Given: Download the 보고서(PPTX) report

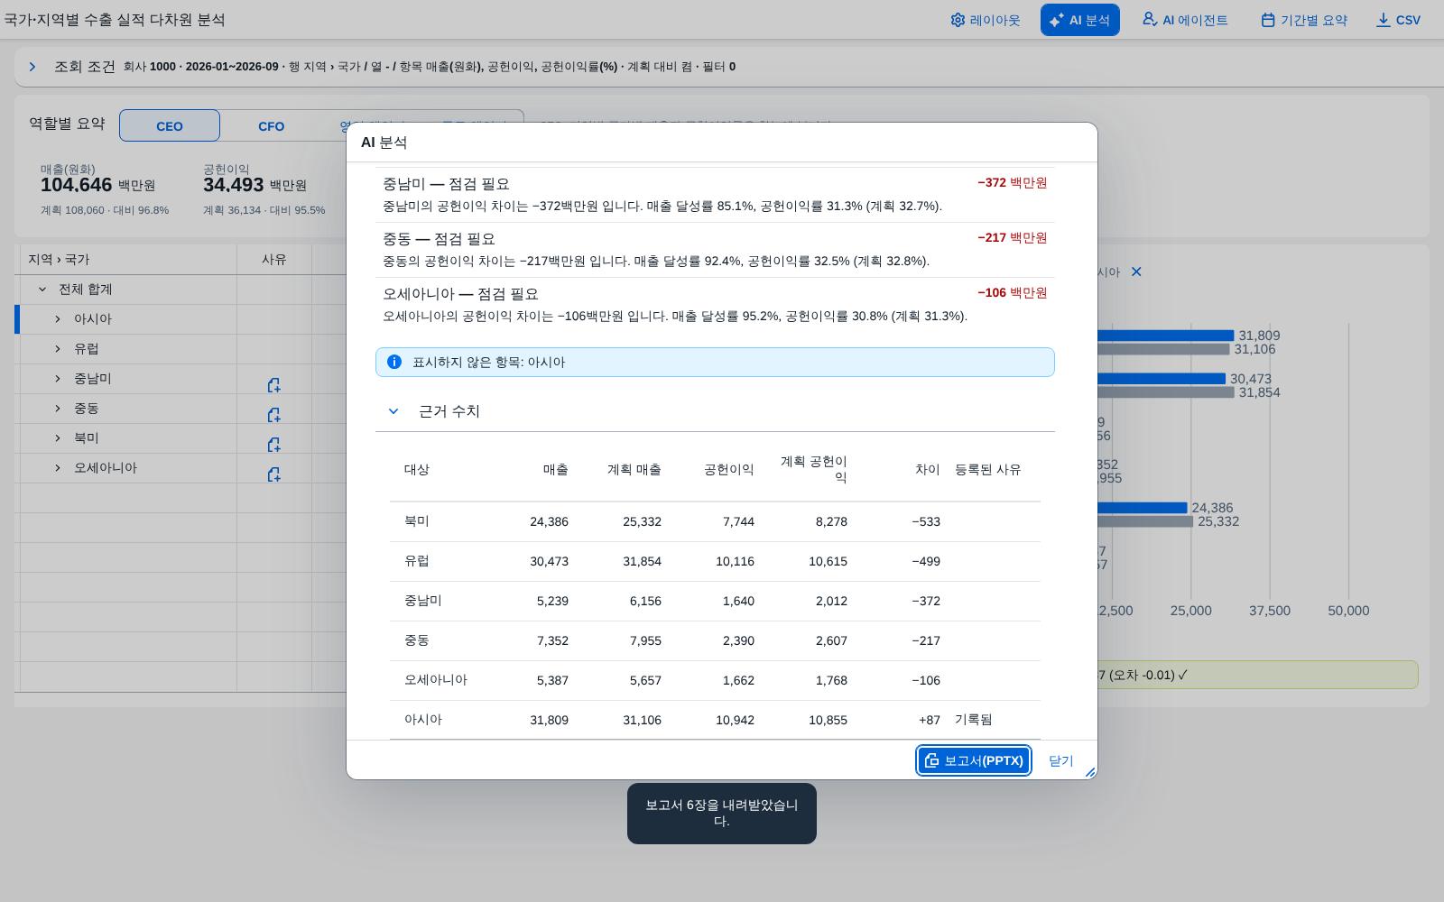Looking at the screenshot, I should pos(974,760).
